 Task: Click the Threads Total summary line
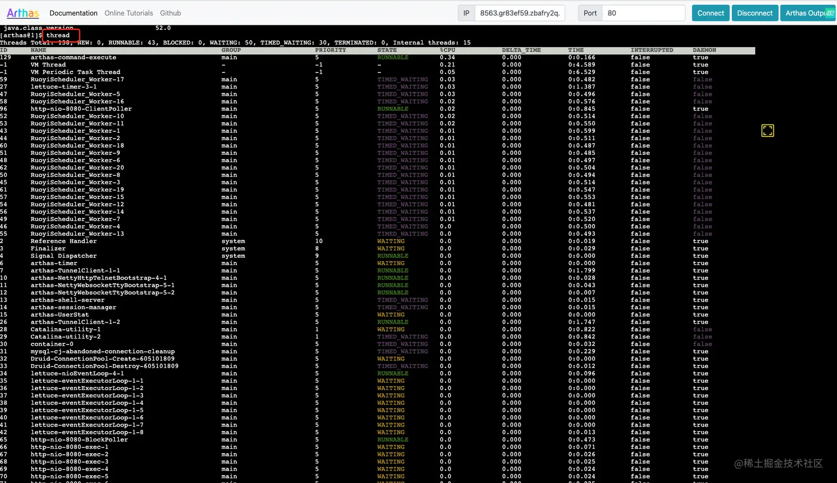(x=235, y=43)
